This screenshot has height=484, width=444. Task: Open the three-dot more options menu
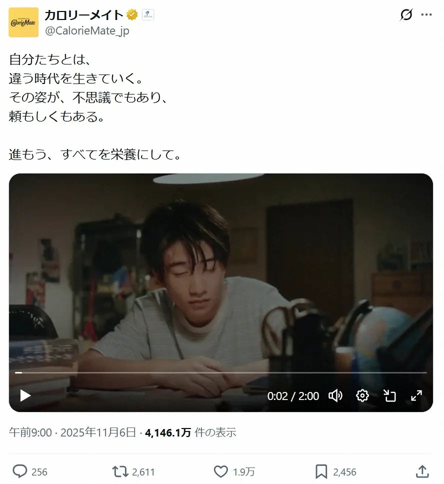pyautogui.click(x=426, y=14)
